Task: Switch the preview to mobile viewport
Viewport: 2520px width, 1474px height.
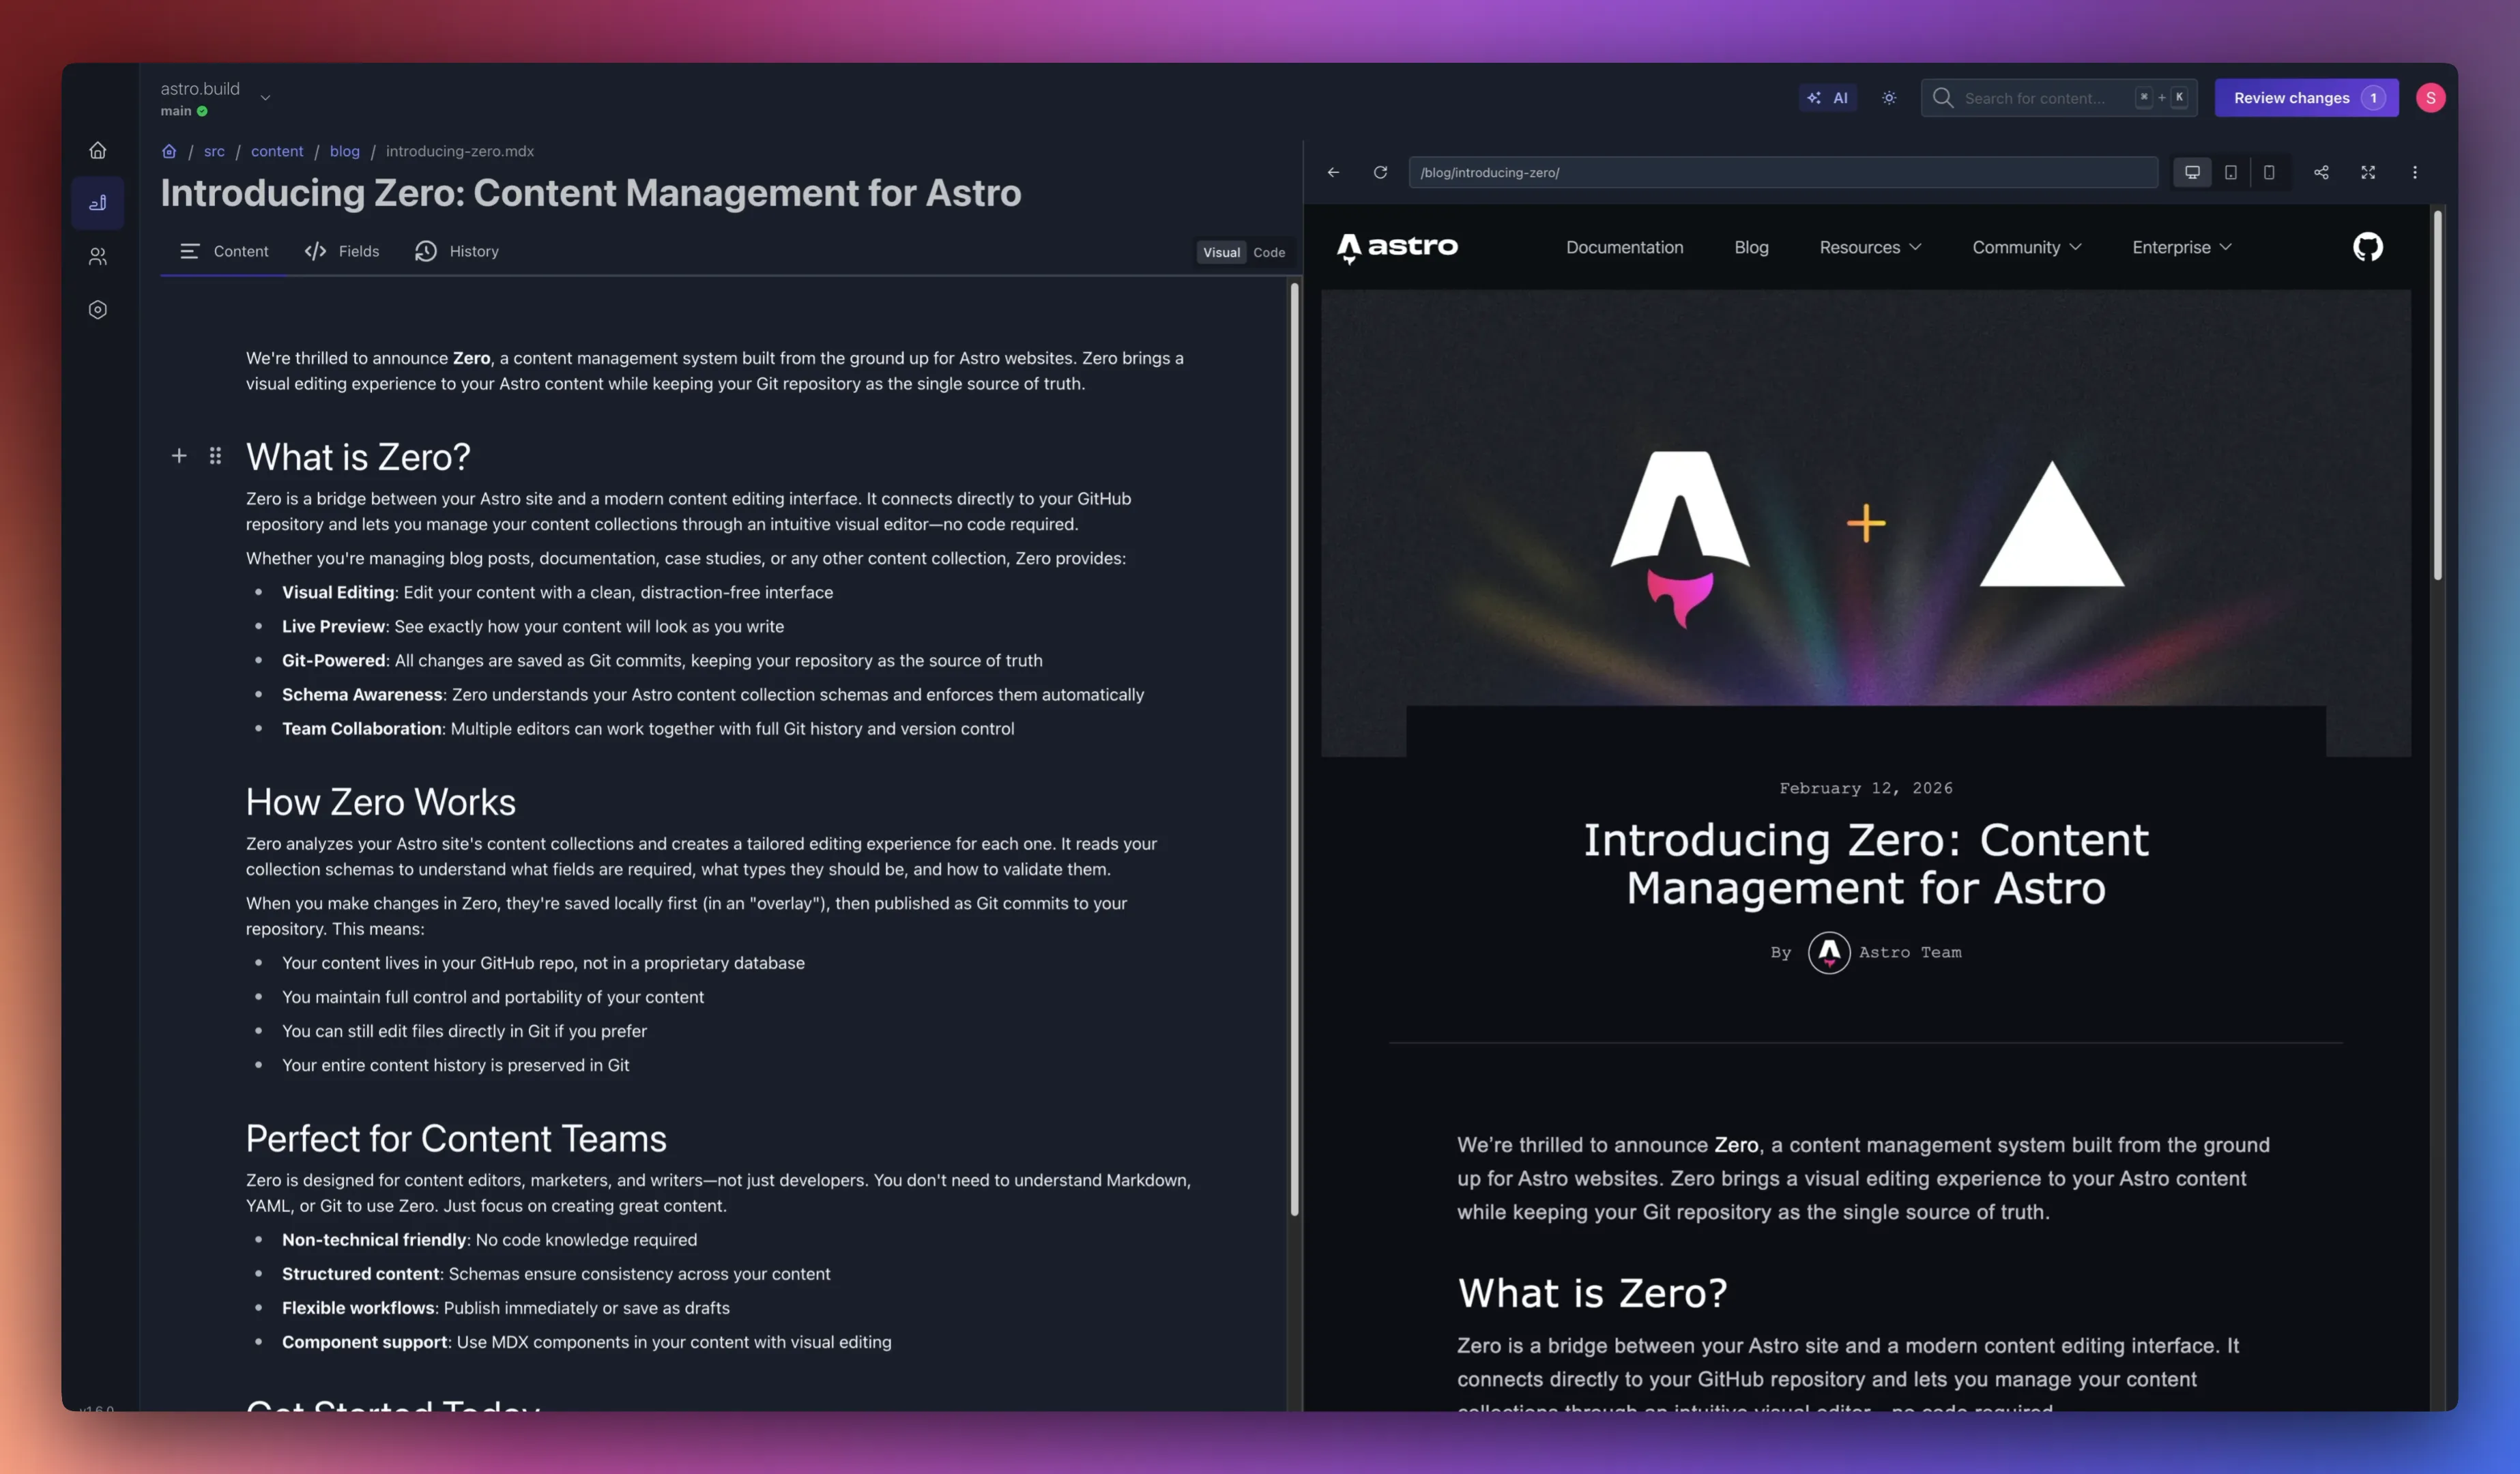Action: click(2270, 172)
